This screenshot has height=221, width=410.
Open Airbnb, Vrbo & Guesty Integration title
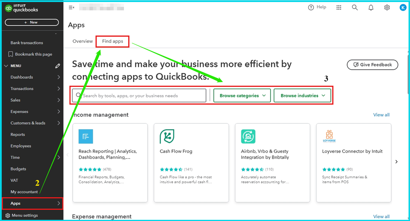[x=265, y=155]
